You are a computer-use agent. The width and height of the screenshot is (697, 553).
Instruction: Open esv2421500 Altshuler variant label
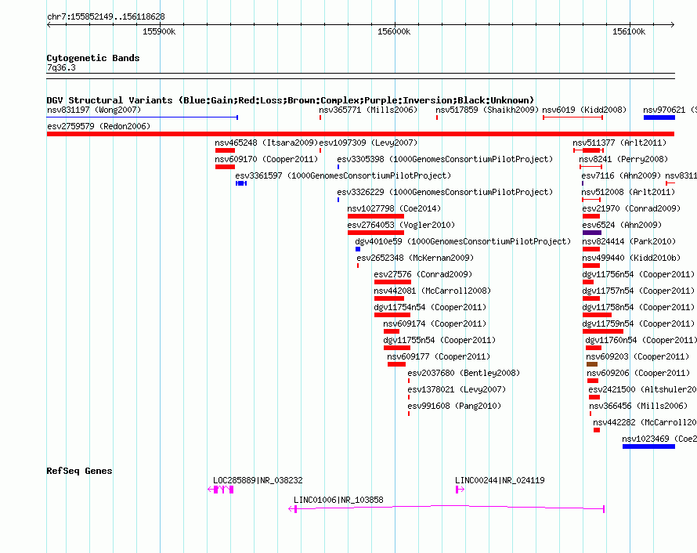(x=642, y=389)
